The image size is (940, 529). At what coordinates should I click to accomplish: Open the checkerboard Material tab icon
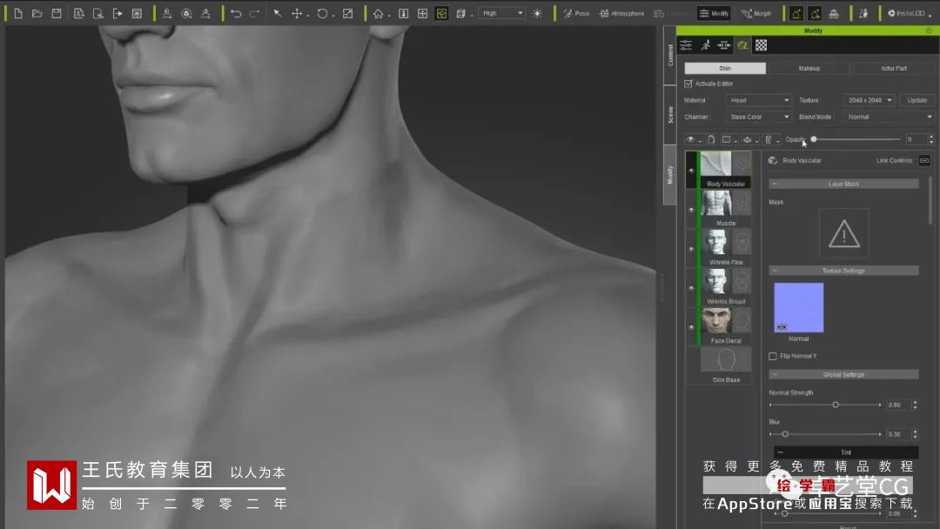click(762, 45)
